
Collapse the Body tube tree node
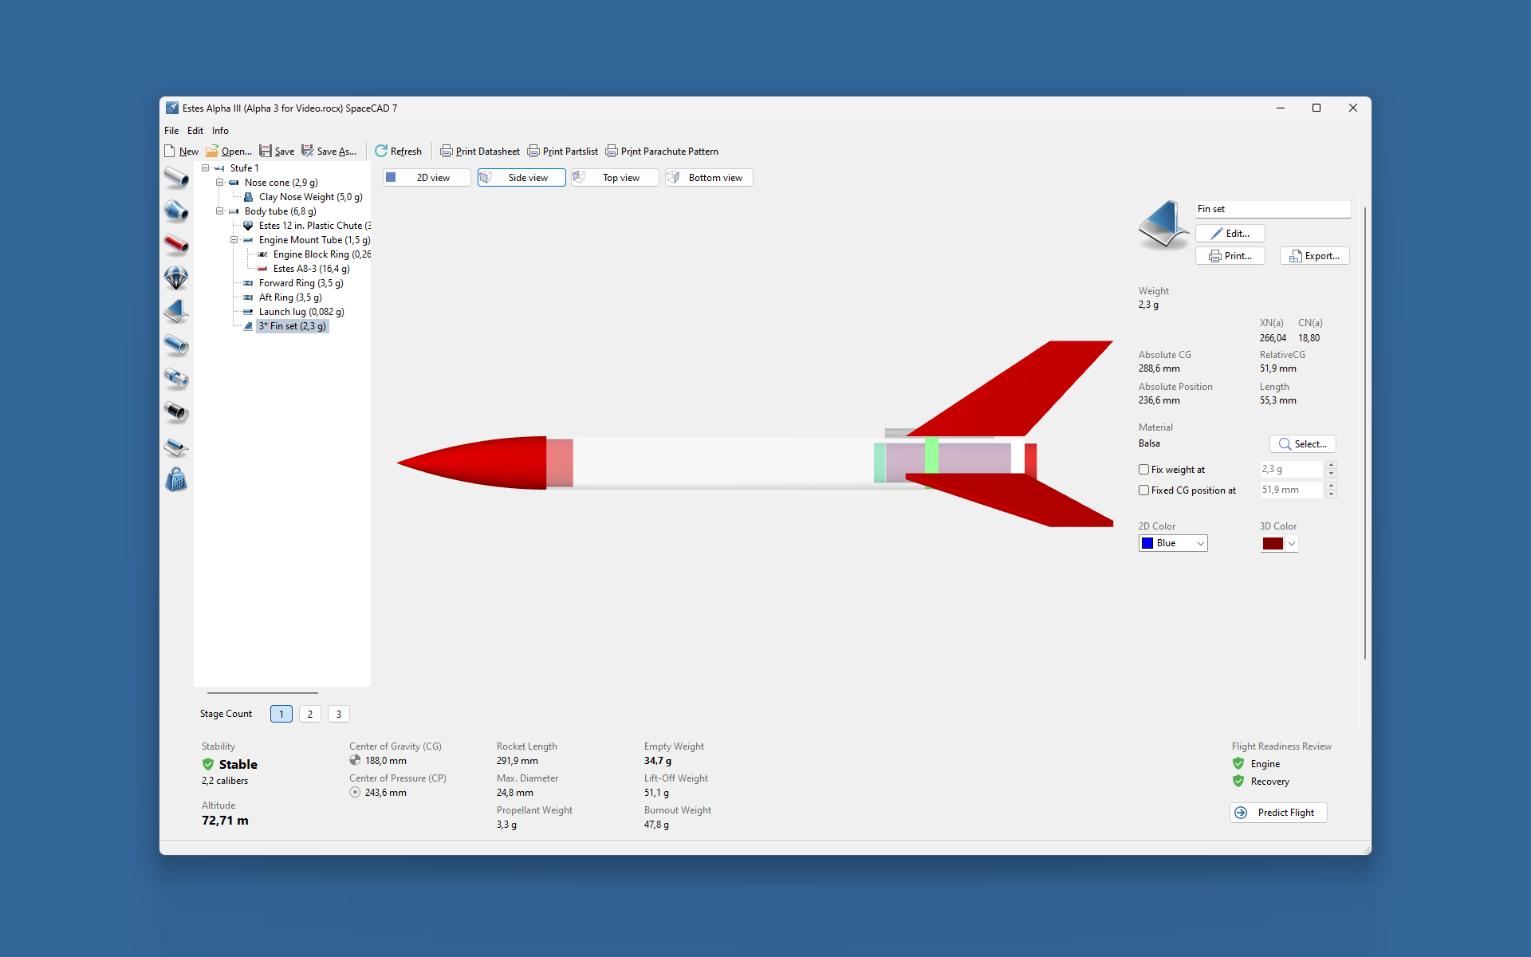[219, 211]
